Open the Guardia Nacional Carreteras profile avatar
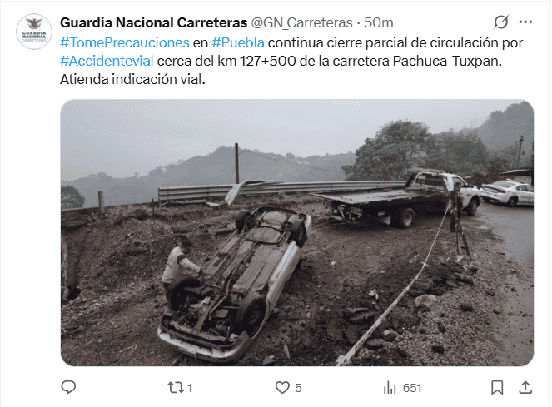Screen dimensions: 552x407 (x=34, y=32)
